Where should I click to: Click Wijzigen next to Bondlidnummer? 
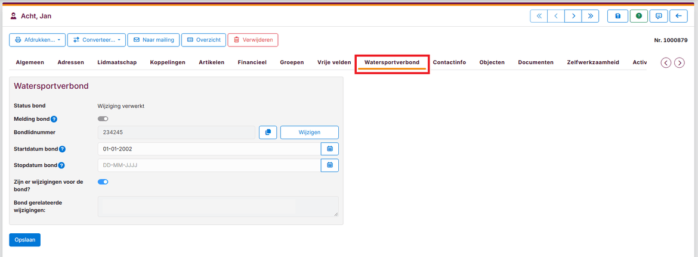tap(310, 132)
